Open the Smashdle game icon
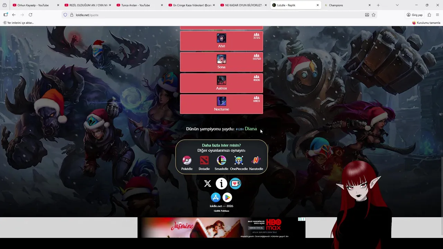Screen dimensions: 443x249 pyautogui.click(x=221, y=160)
